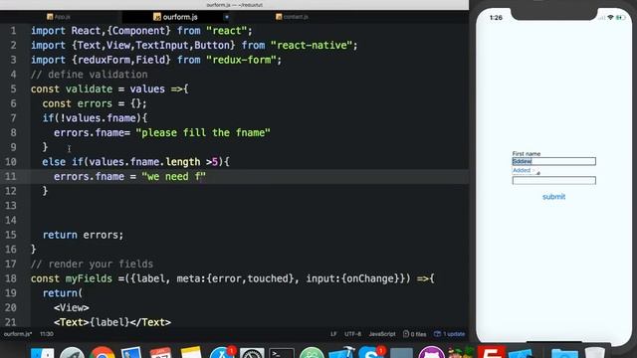Viewport: 637px width, 358px height.
Task: Open the Preview app in the dock
Action: coord(131,352)
